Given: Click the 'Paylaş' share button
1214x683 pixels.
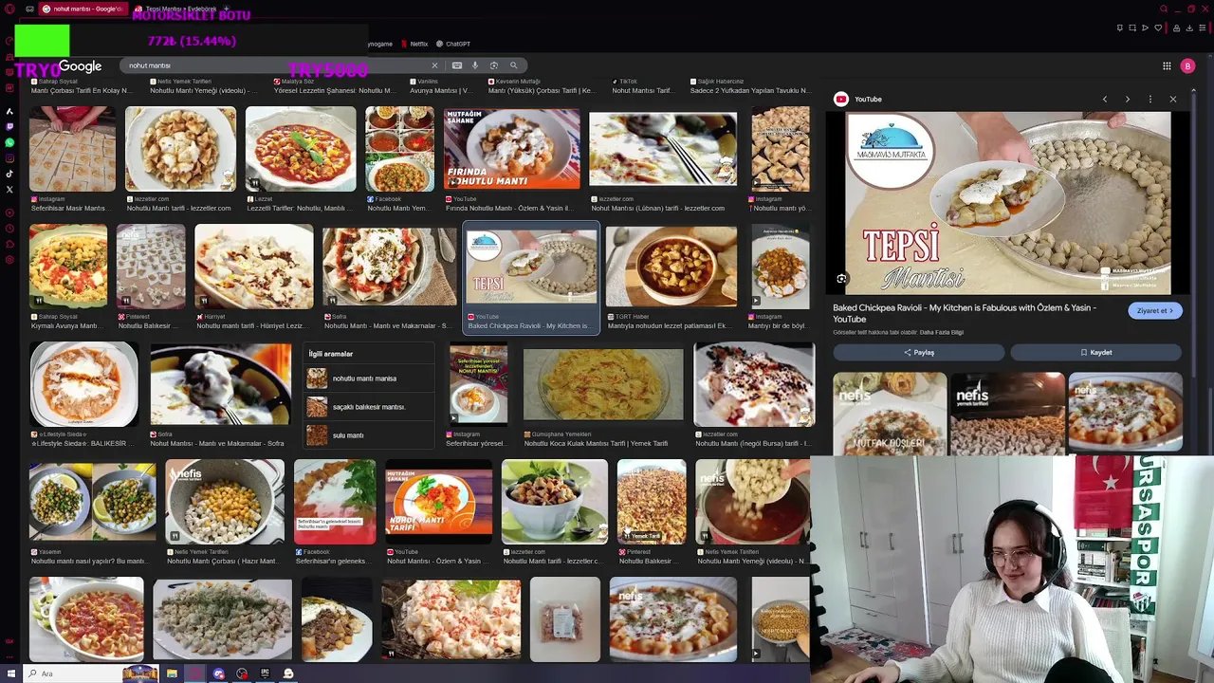Looking at the screenshot, I should [x=918, y=353].
